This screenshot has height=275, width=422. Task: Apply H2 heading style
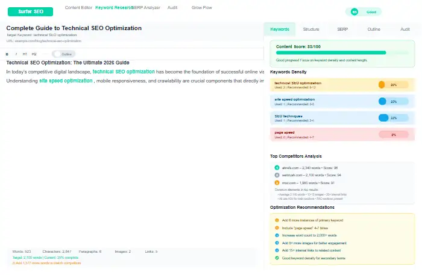(34, 54)
